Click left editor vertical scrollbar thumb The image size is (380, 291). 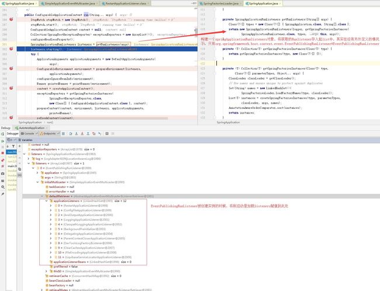(196, 32)
